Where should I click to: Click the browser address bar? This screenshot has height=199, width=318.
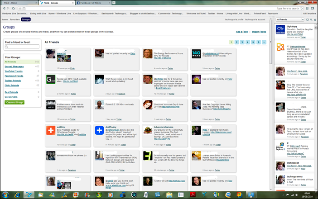[x=150, y=8]
